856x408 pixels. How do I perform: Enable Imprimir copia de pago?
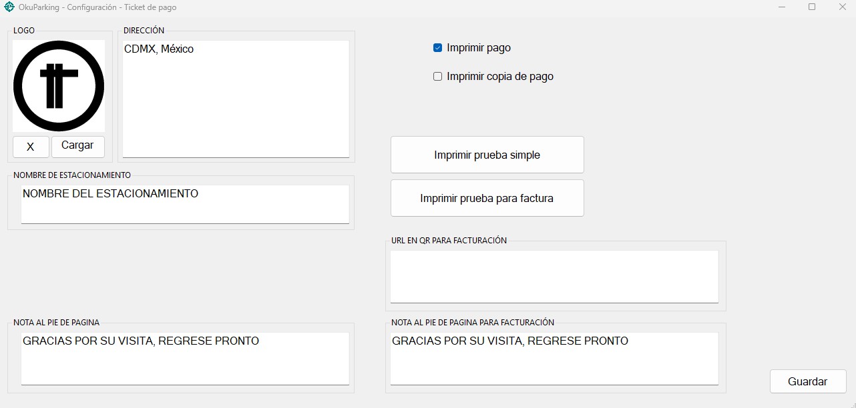(x=438, y=77)
